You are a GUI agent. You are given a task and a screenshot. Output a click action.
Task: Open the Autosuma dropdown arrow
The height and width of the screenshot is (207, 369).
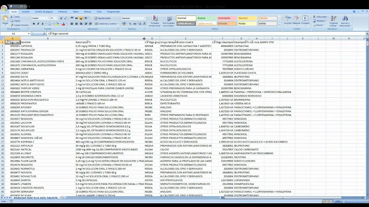coord(328,17)
